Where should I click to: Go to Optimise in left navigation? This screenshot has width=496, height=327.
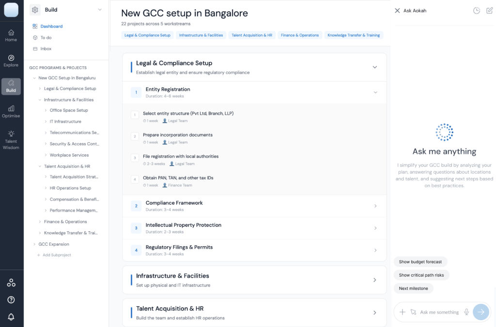click(x=11, y=111)
